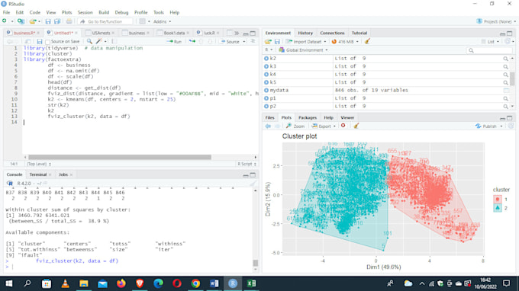Expand the k5 object blue toggle
Screen dimensions: 519x291
[266, 82]
